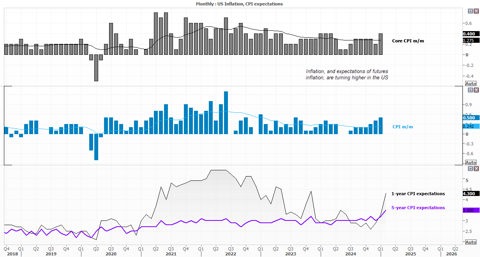Click the black 0.400 value tag
Image resolution: width=480 pixels, height=257 pixels.
click(x=469, y=34)
